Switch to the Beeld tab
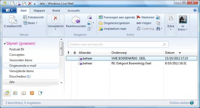200x108 pixels. (56, 11)
